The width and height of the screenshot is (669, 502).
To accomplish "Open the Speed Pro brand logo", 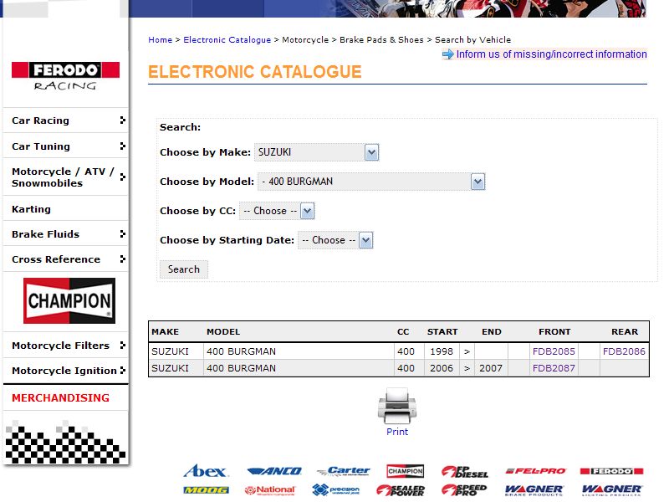I will pyautogui.click(x=464, y=489).
